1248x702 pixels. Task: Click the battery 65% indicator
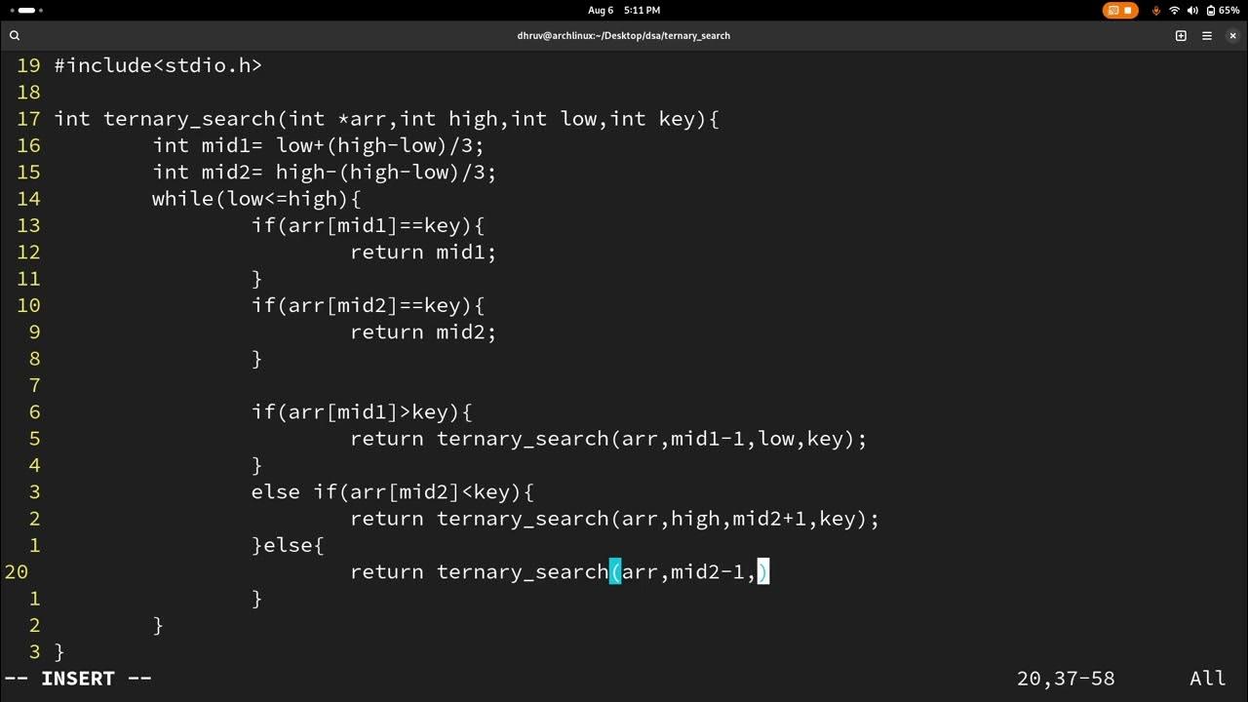pyautogui.click(x=1223, y=10)
